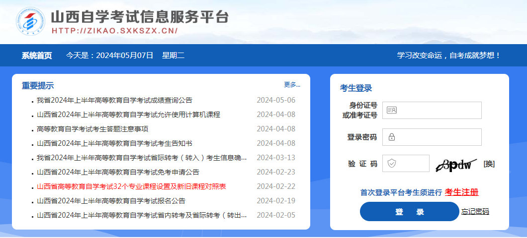Open 免考申请公告 notice
527x238 pixels.
click(118, 172)
